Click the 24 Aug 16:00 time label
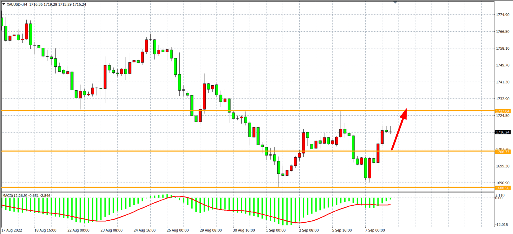Viewport: 513px width, 234px height. point(145,230)
